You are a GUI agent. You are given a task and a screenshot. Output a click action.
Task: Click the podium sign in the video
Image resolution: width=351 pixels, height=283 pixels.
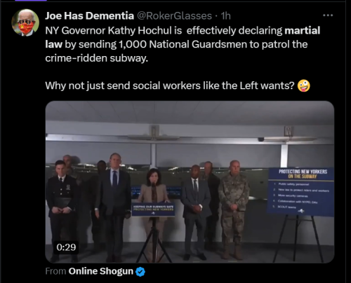click(x=153, y=209)
